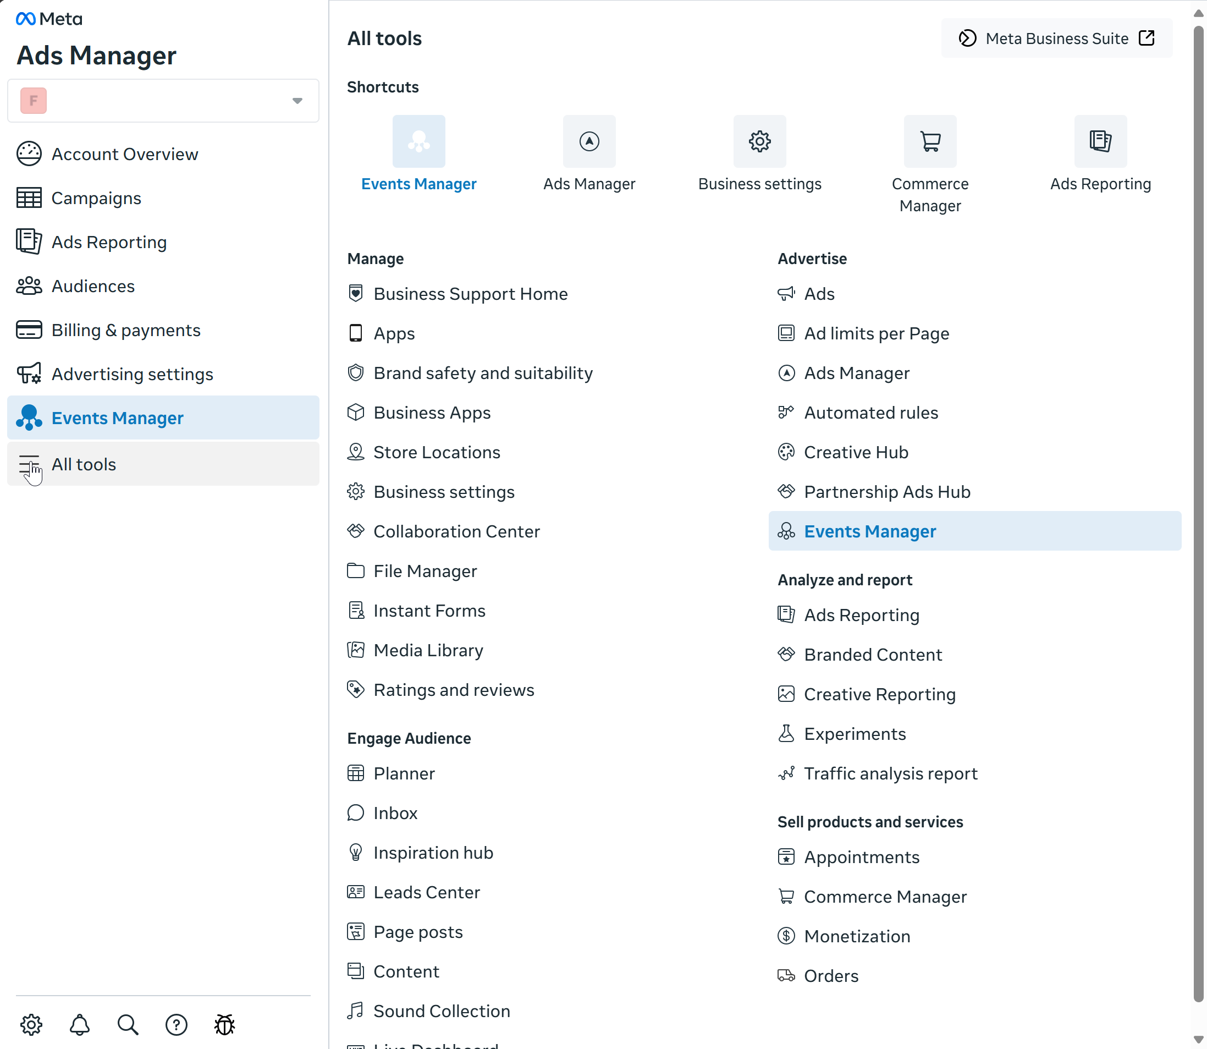Open Ads Reporting shortcut tile icon
Image resolution: width=1207 pixels, height=1049 pixels.
pos(1100,141)
